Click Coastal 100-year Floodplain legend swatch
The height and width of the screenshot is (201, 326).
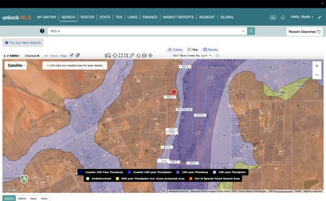129,172
